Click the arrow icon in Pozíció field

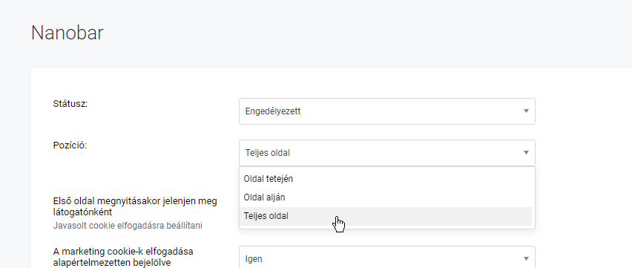coord(526,153)
